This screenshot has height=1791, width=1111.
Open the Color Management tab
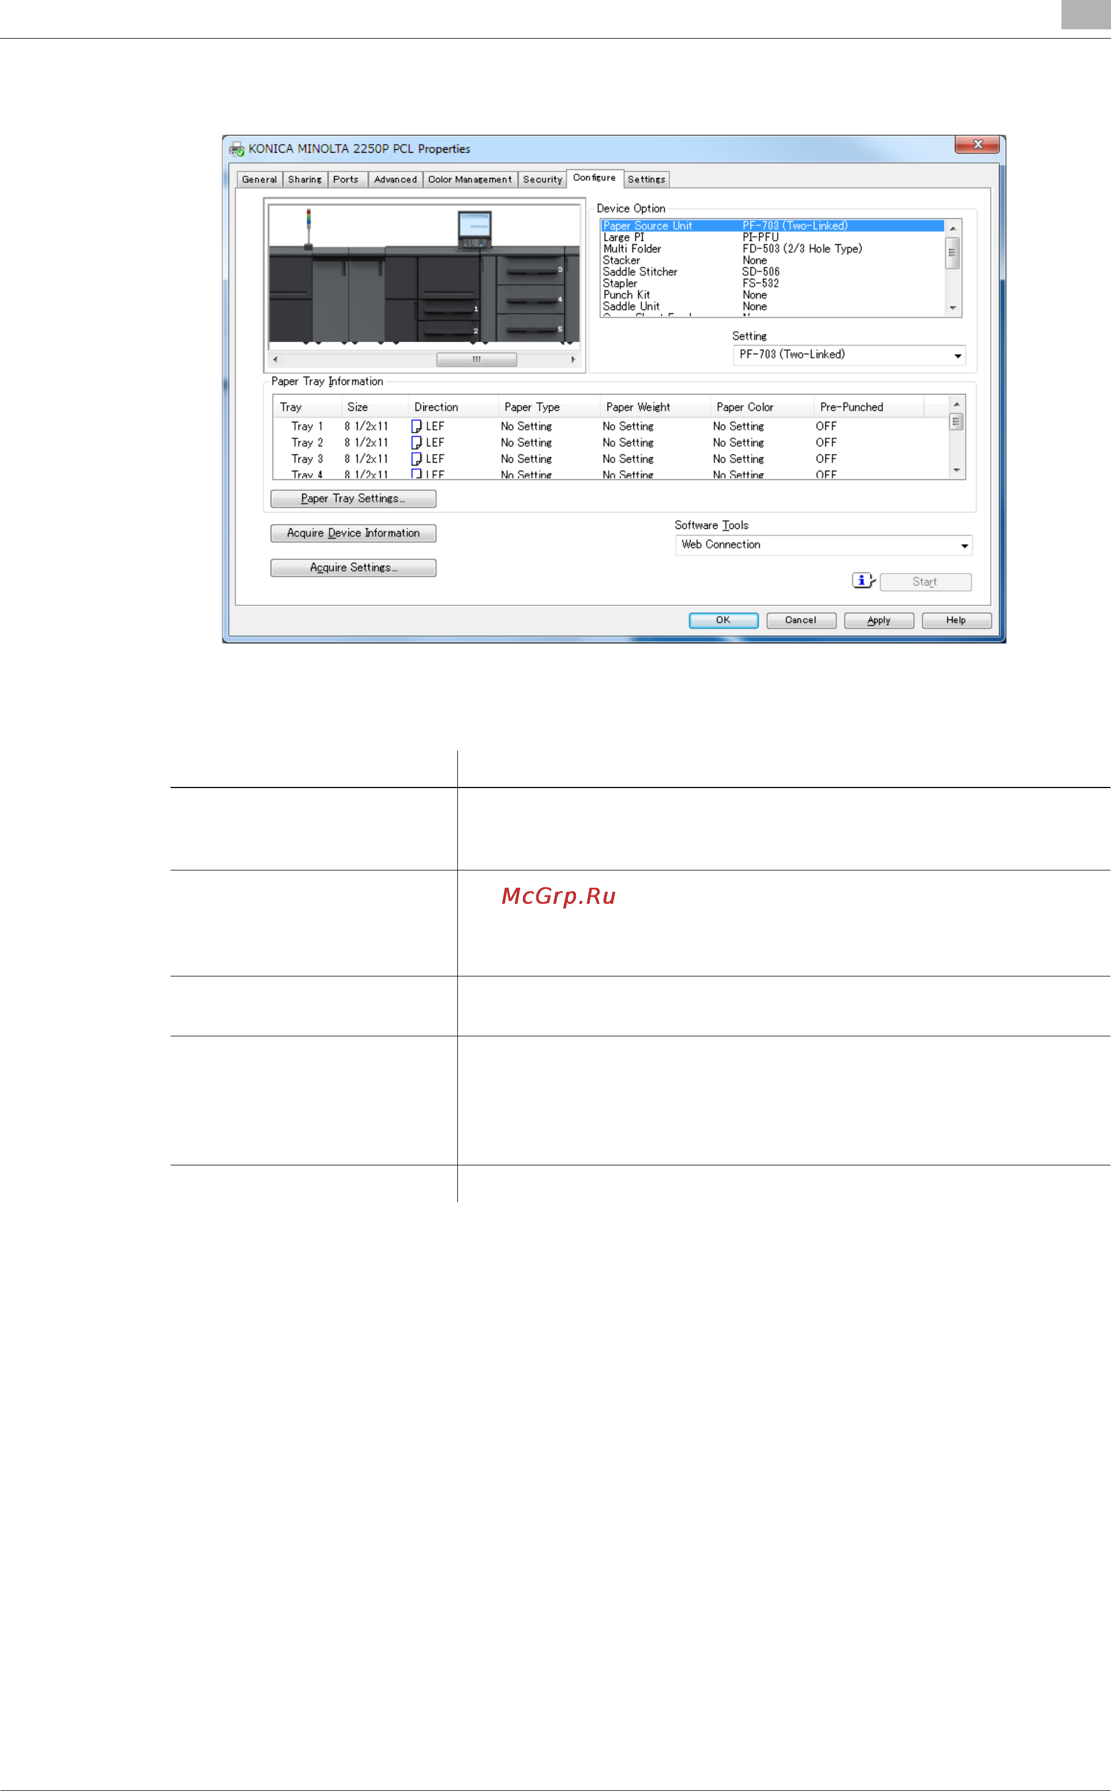click(x=471, y=179)
